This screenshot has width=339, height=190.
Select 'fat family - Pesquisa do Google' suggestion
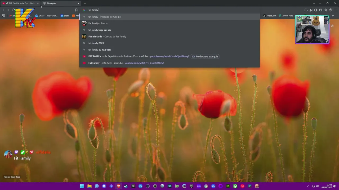click(169, 17)
